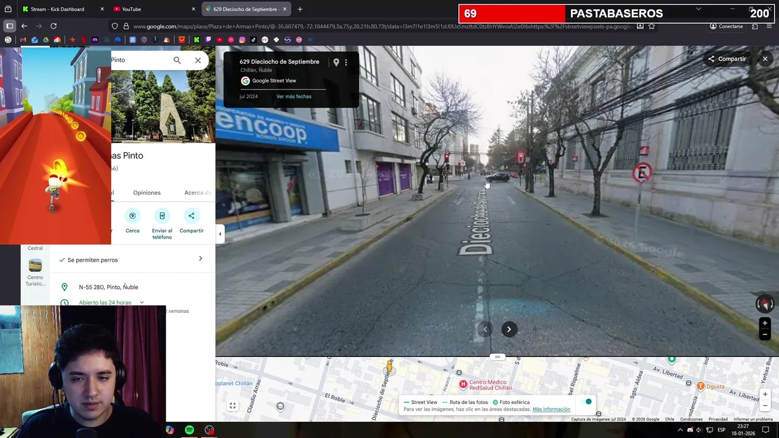The height and width of the screenshot is (438, 779).
Task: Open the Instagram bookmark
Action: [242, 40]
